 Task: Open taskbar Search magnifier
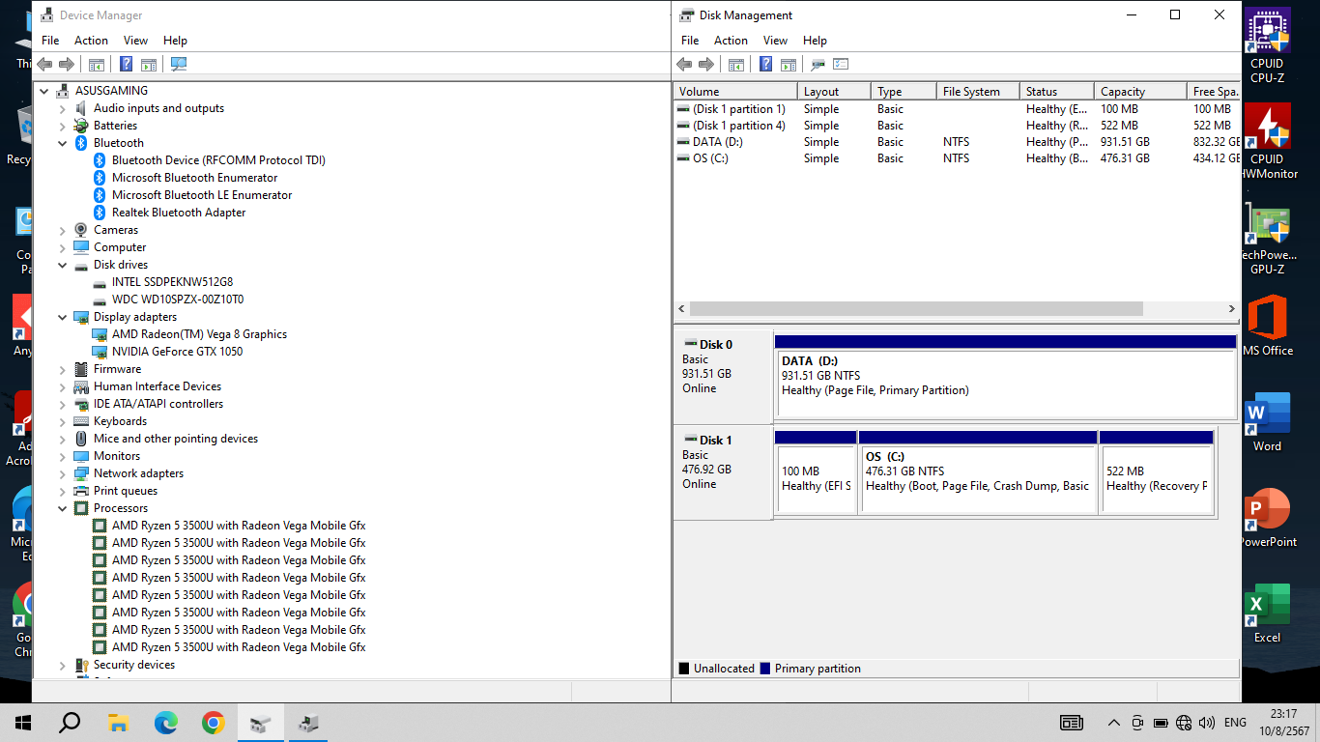70,723
